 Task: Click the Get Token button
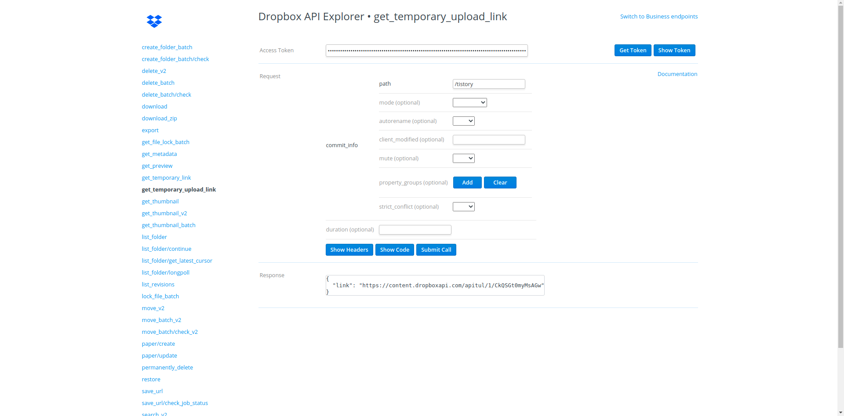[x=633, y=50]
